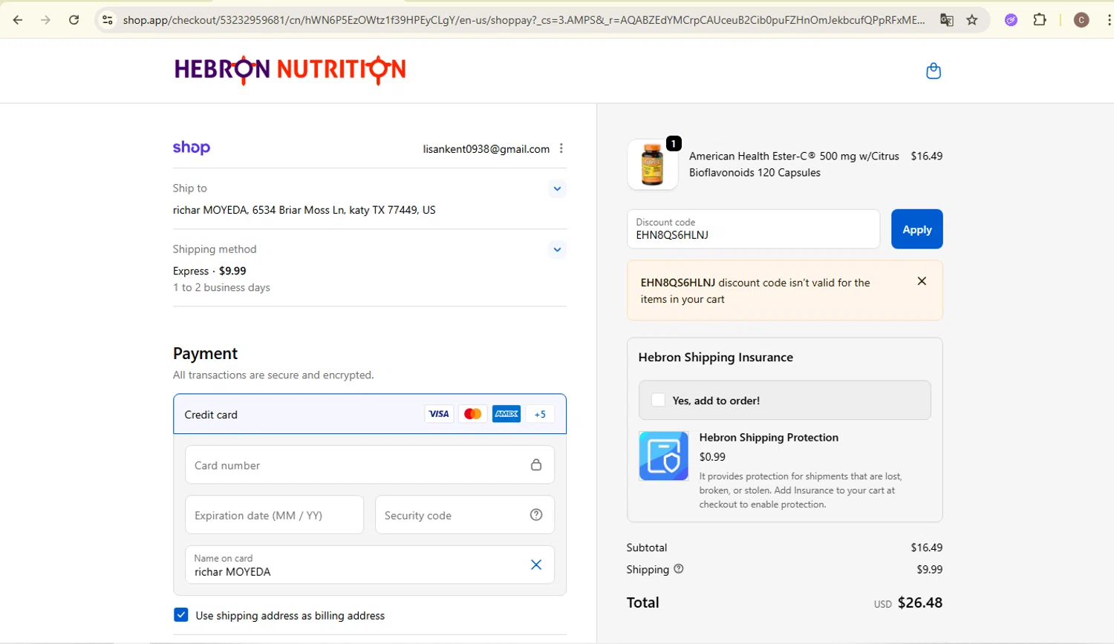Click the Payment section heading
The image size is (1114, 644).
(x=206, y=353)
